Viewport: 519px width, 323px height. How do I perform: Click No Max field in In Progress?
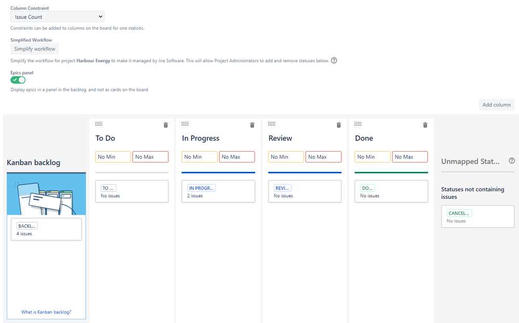(x=237, y=157)
